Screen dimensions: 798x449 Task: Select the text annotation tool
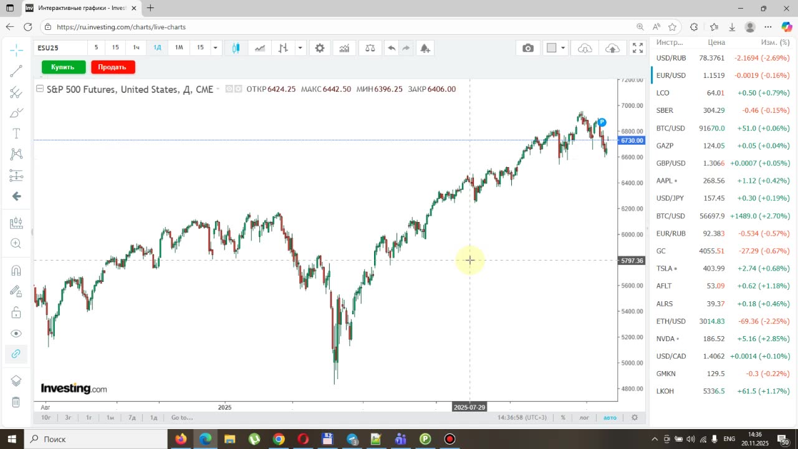[16, 133]
